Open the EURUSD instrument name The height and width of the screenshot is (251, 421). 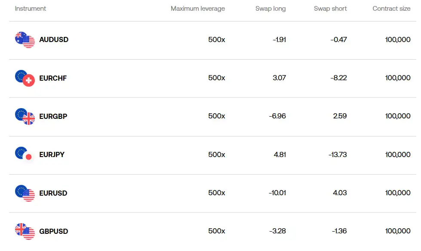tap(53, 193)
